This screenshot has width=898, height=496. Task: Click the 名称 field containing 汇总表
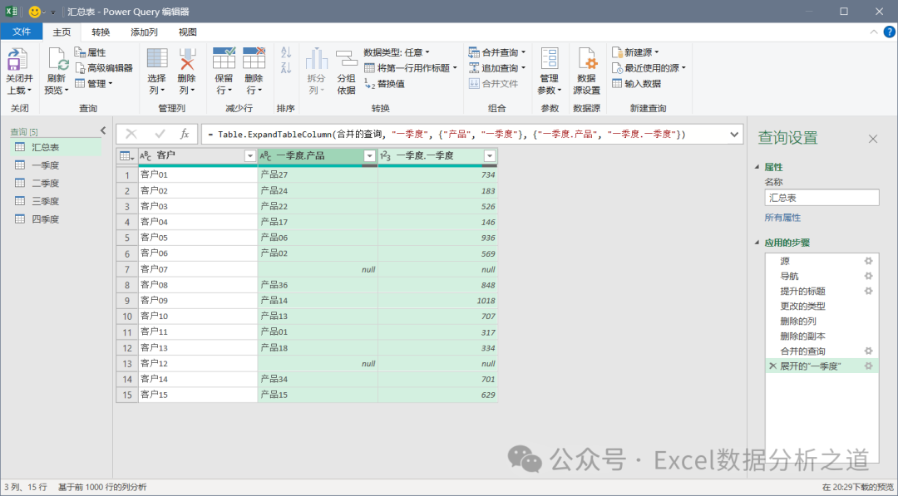[822, 198]
